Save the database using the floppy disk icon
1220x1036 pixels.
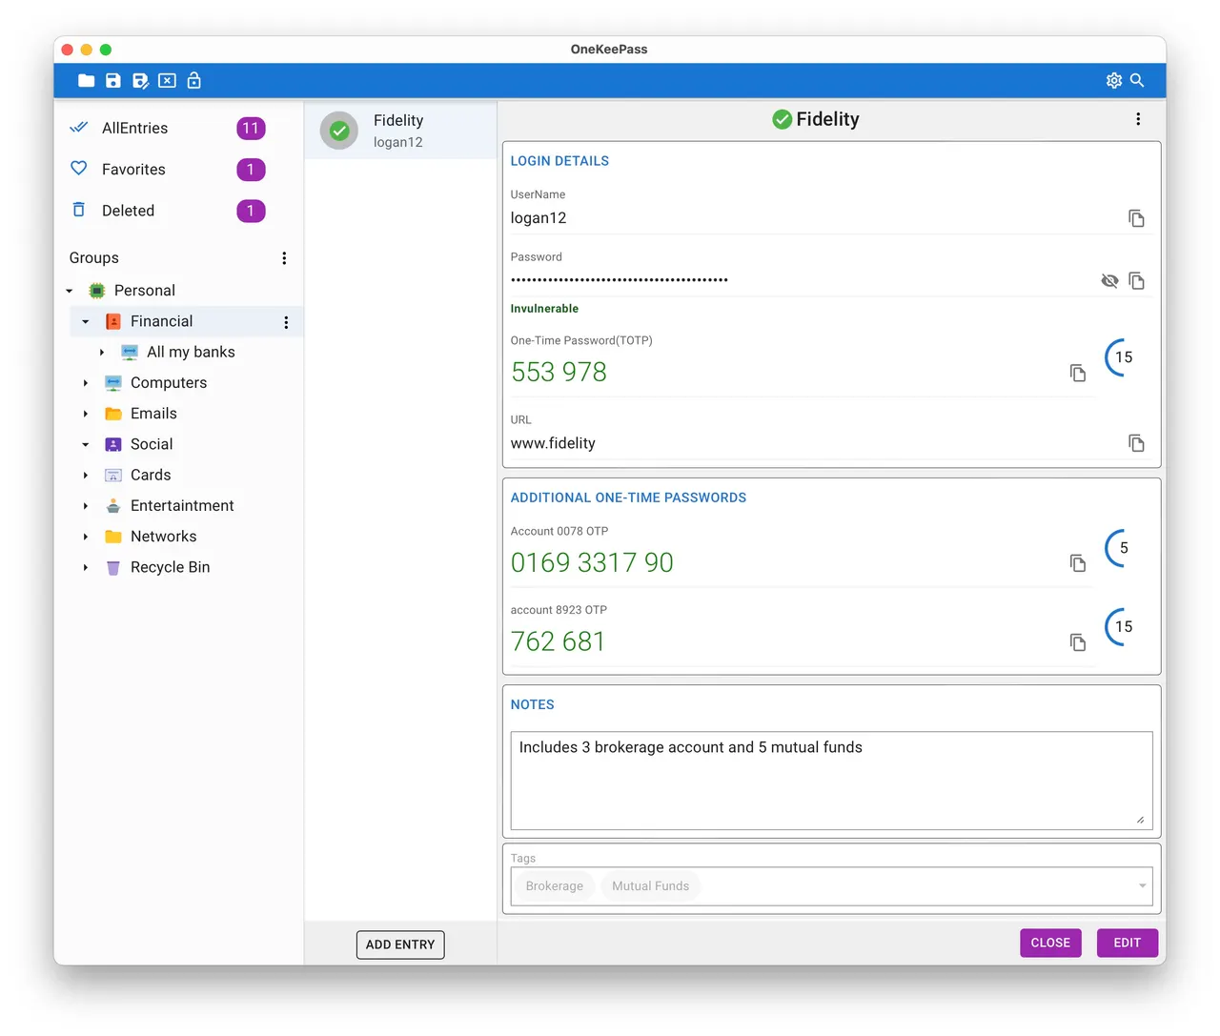coord(113,81)
